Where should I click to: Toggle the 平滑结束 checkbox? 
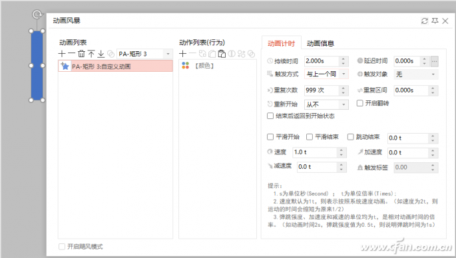[x=310, y=137]
